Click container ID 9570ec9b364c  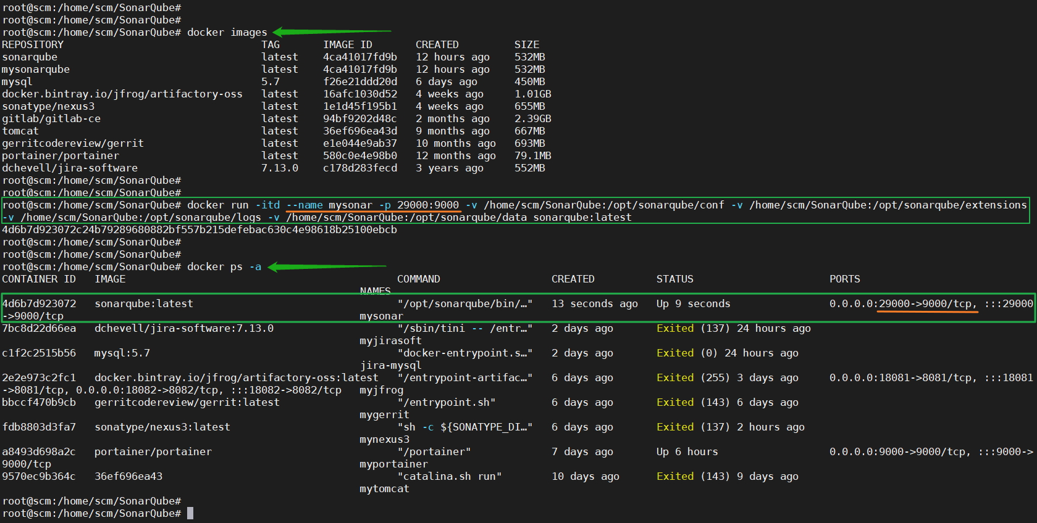click(x=39, y=476)
